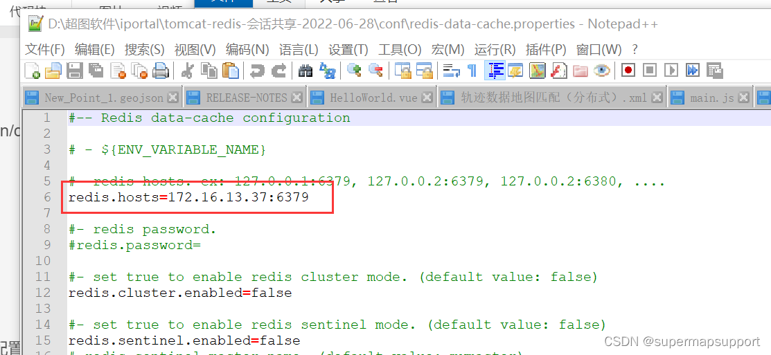771x355 pixels.
Task: Switch to the RELEASE-NOTES tab
Action: (x=245, y=97)
